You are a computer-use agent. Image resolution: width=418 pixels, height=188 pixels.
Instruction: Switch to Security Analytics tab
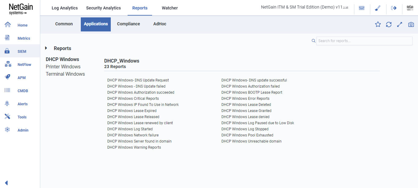click(103, 8)
